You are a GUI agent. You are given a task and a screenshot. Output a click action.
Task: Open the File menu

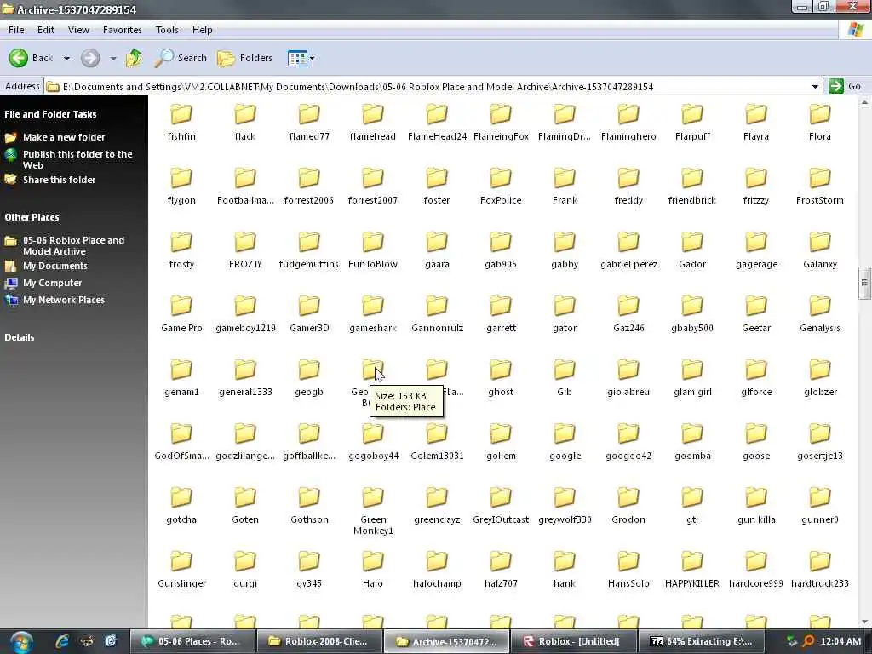click(16, 30)
